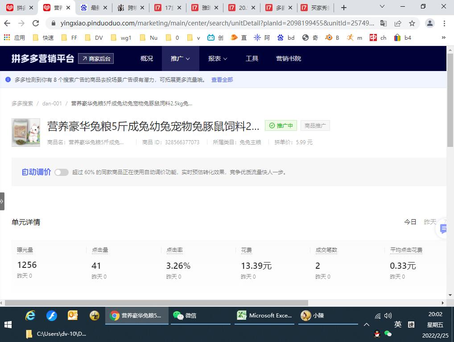This screenshot has height=342, width=454.
Task: Select 今日 date filter
Action: [410, 222]
